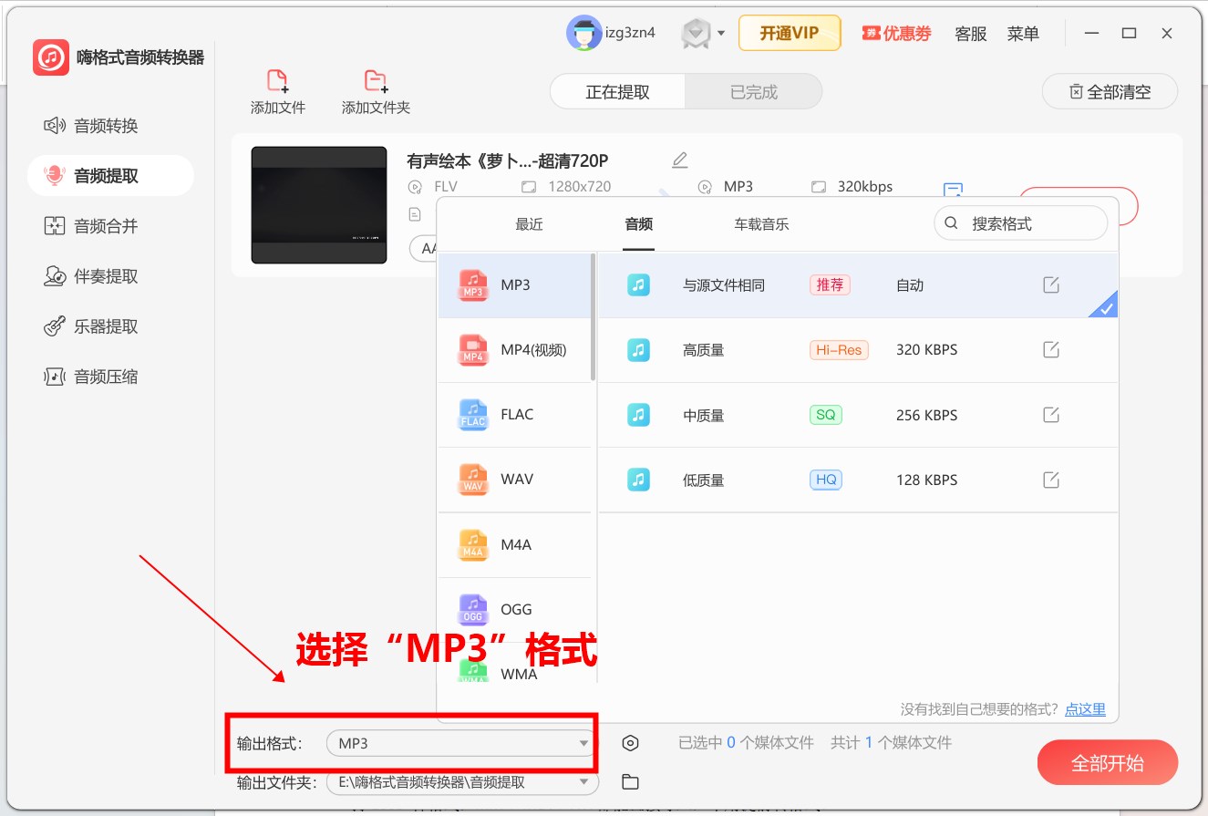This screenshot has width=1208, height=816.
Task: Open the 菜单 menu
Action: (1023, 34)
